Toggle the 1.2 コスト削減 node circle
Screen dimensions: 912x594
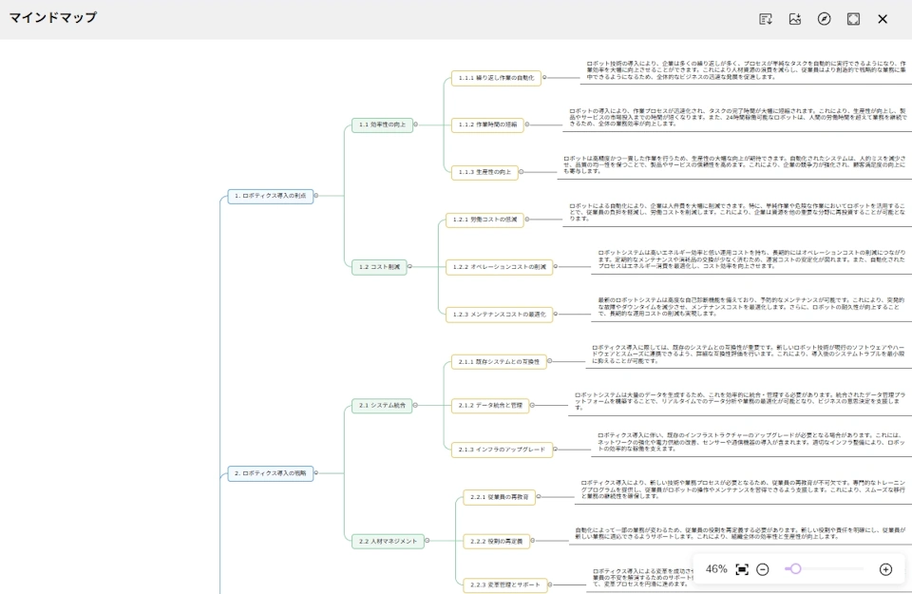point(410,267)
